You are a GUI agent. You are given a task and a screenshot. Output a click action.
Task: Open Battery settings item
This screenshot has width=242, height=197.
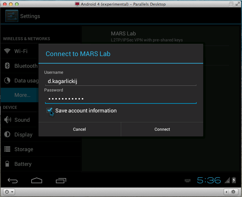point(41,164)
